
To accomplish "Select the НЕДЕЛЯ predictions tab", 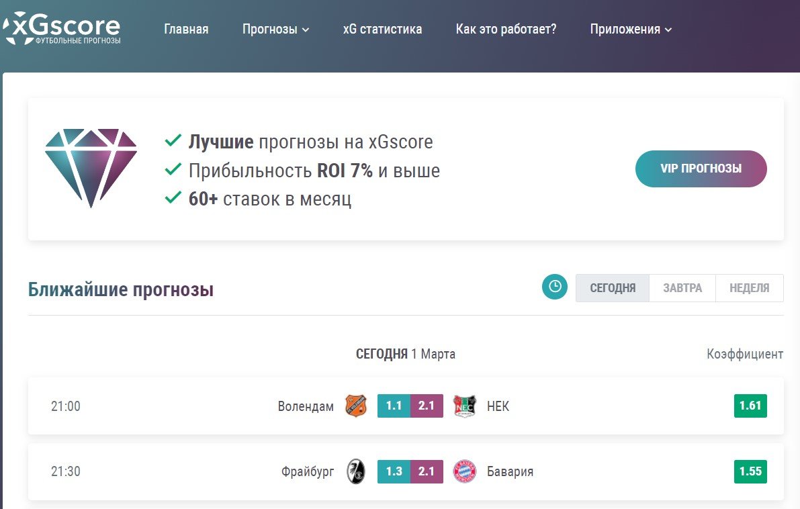I will [750, 287].
